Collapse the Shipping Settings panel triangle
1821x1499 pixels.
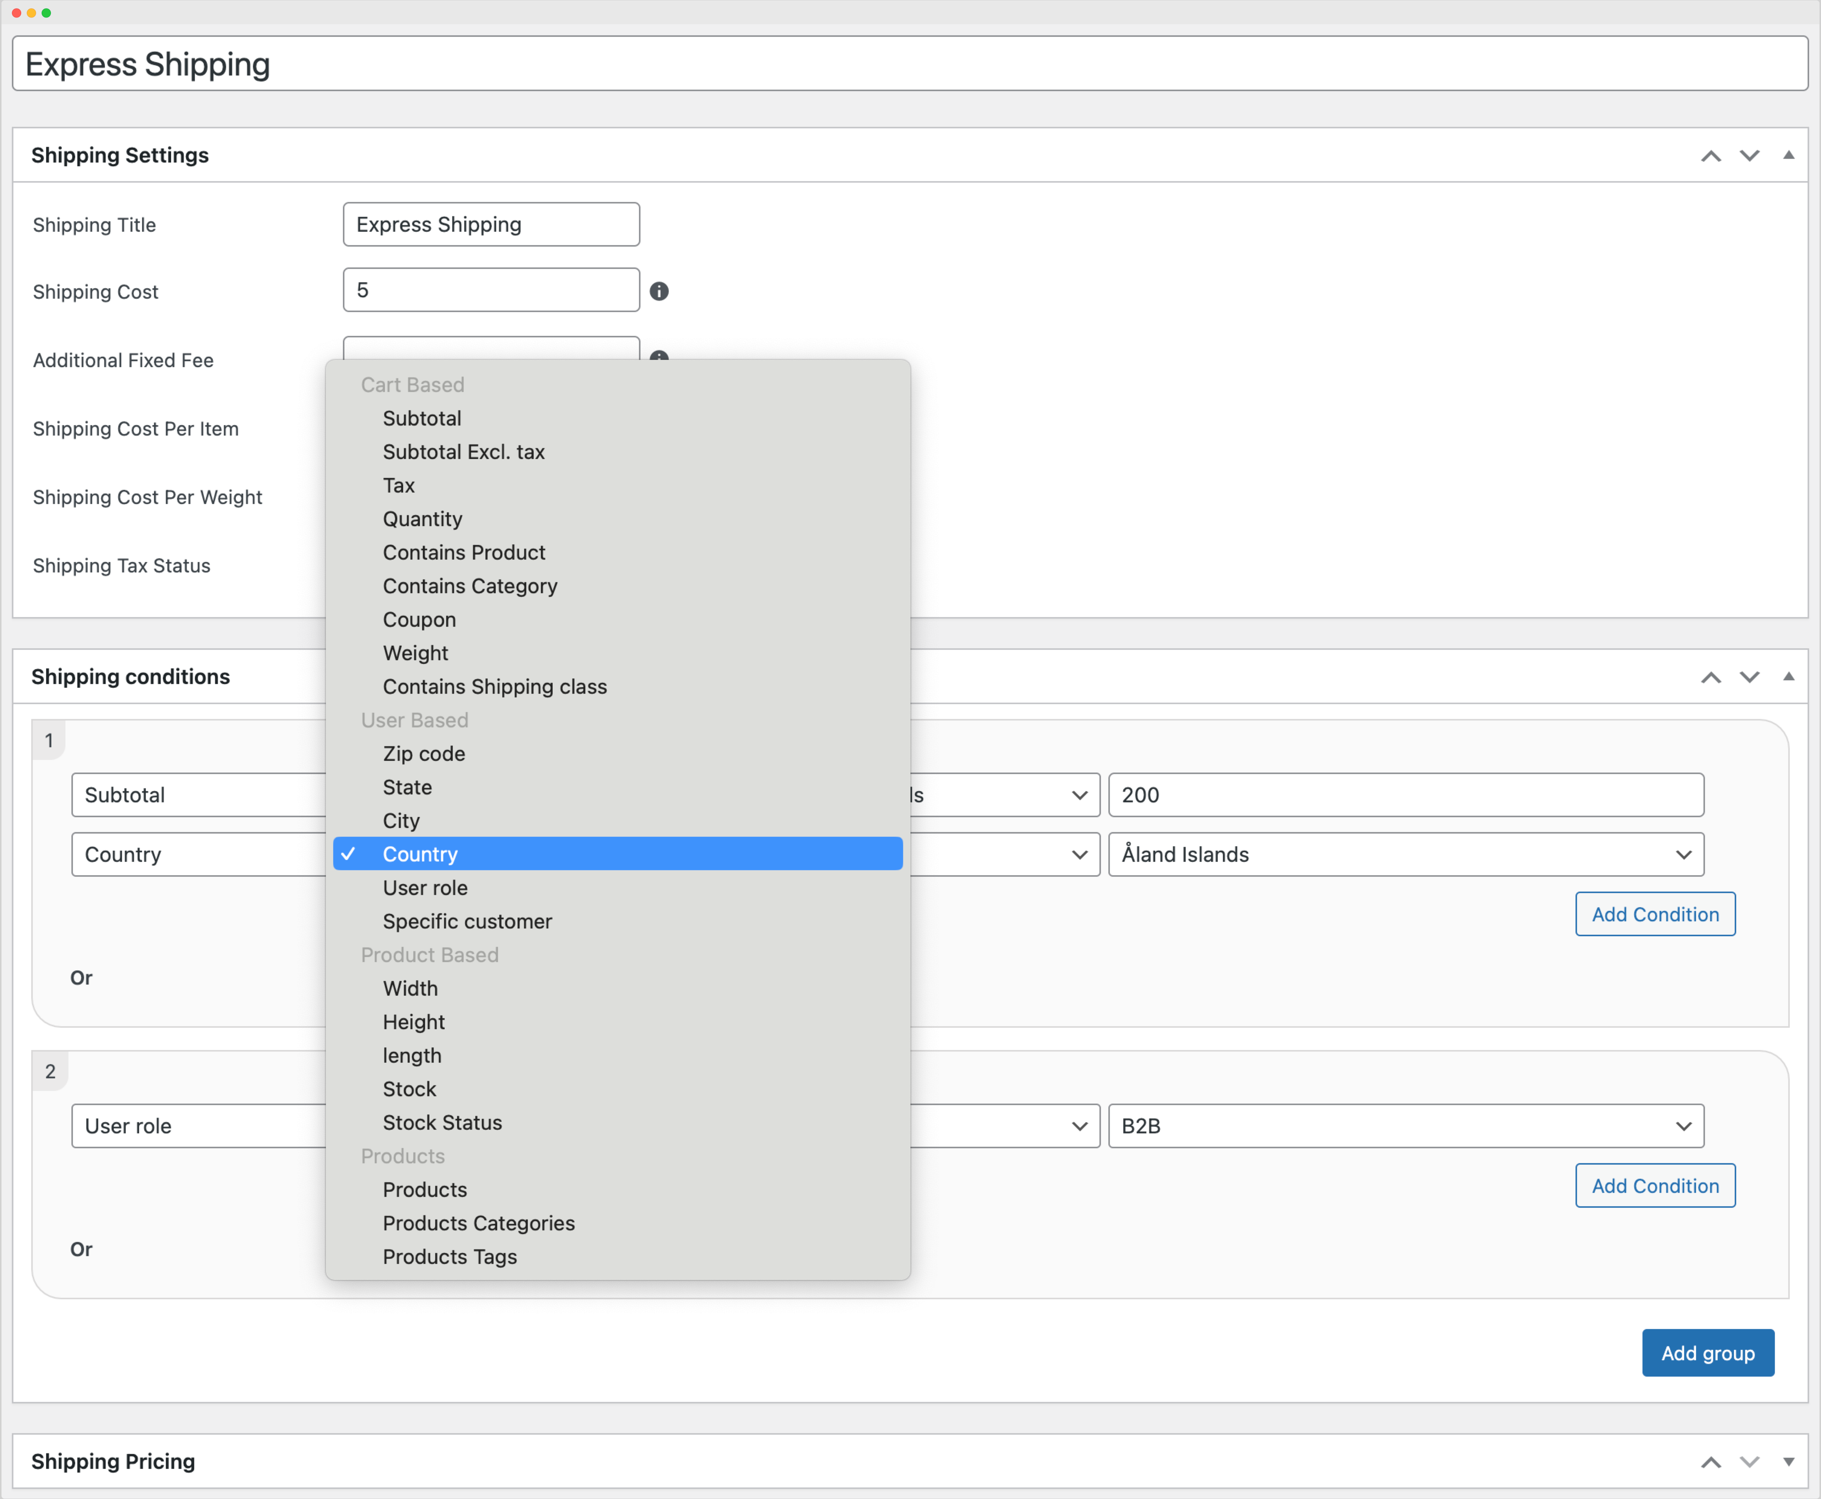point(1788,155)
